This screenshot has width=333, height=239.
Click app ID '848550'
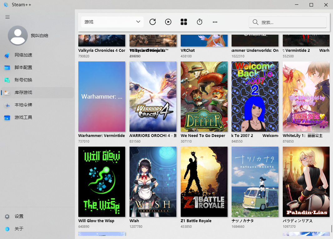point(237,141)
